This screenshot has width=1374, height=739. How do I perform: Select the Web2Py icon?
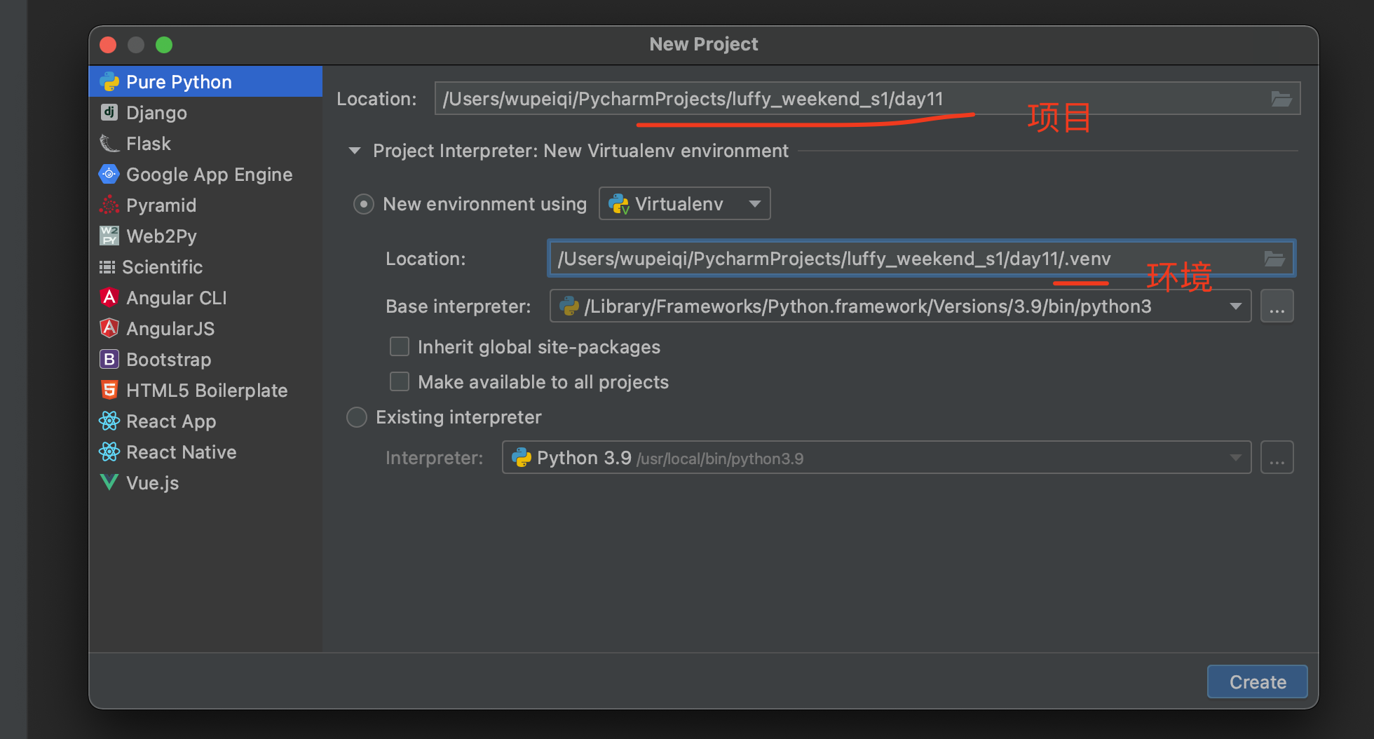[109, 236]
